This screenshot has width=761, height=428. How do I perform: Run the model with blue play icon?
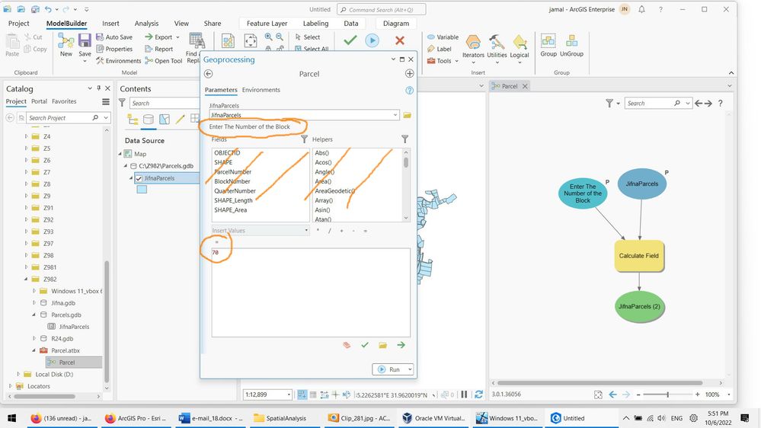373,41
